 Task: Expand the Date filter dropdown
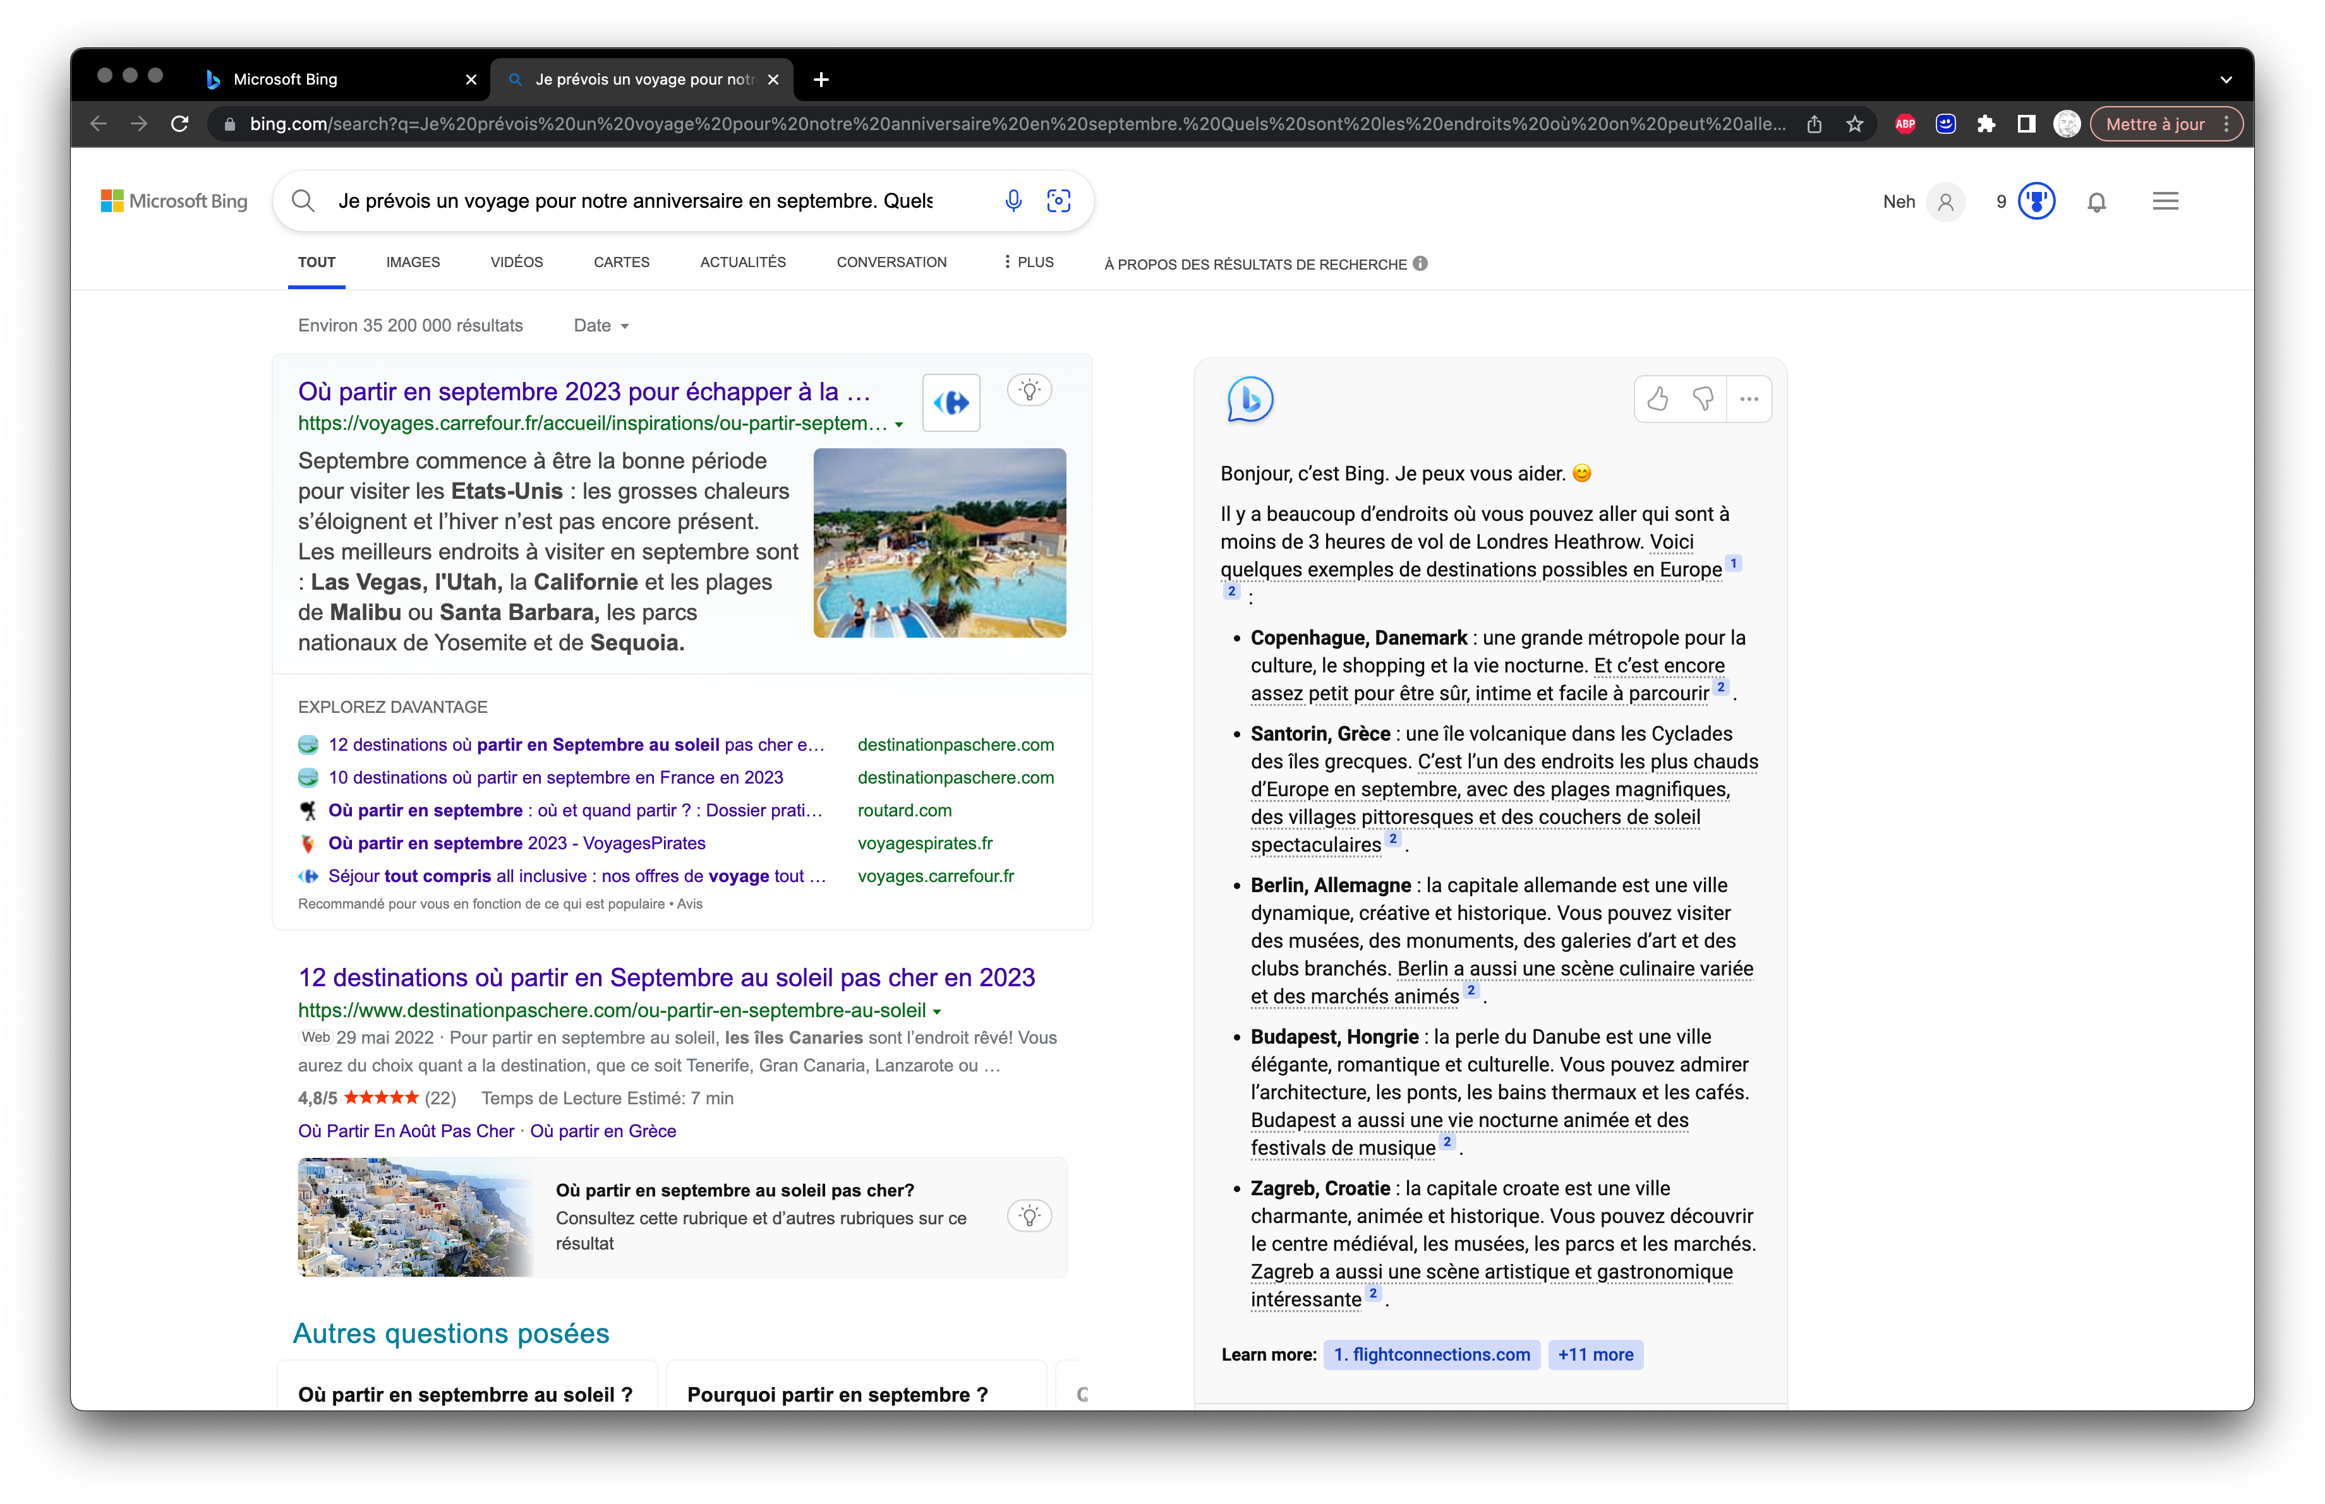point(601,326)
